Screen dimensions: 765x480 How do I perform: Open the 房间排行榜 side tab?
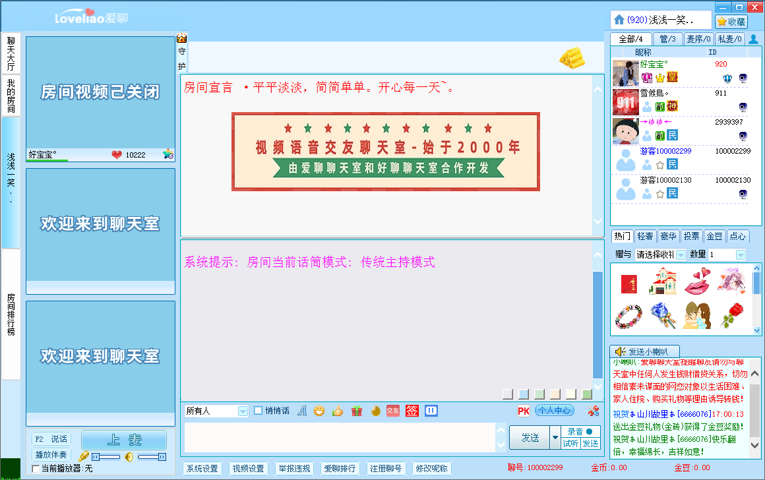[x=11, y=315]
